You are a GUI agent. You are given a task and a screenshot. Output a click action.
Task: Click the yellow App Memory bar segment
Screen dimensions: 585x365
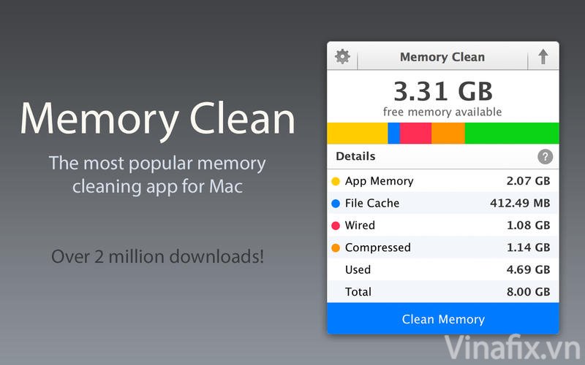(x=358, y=134)
